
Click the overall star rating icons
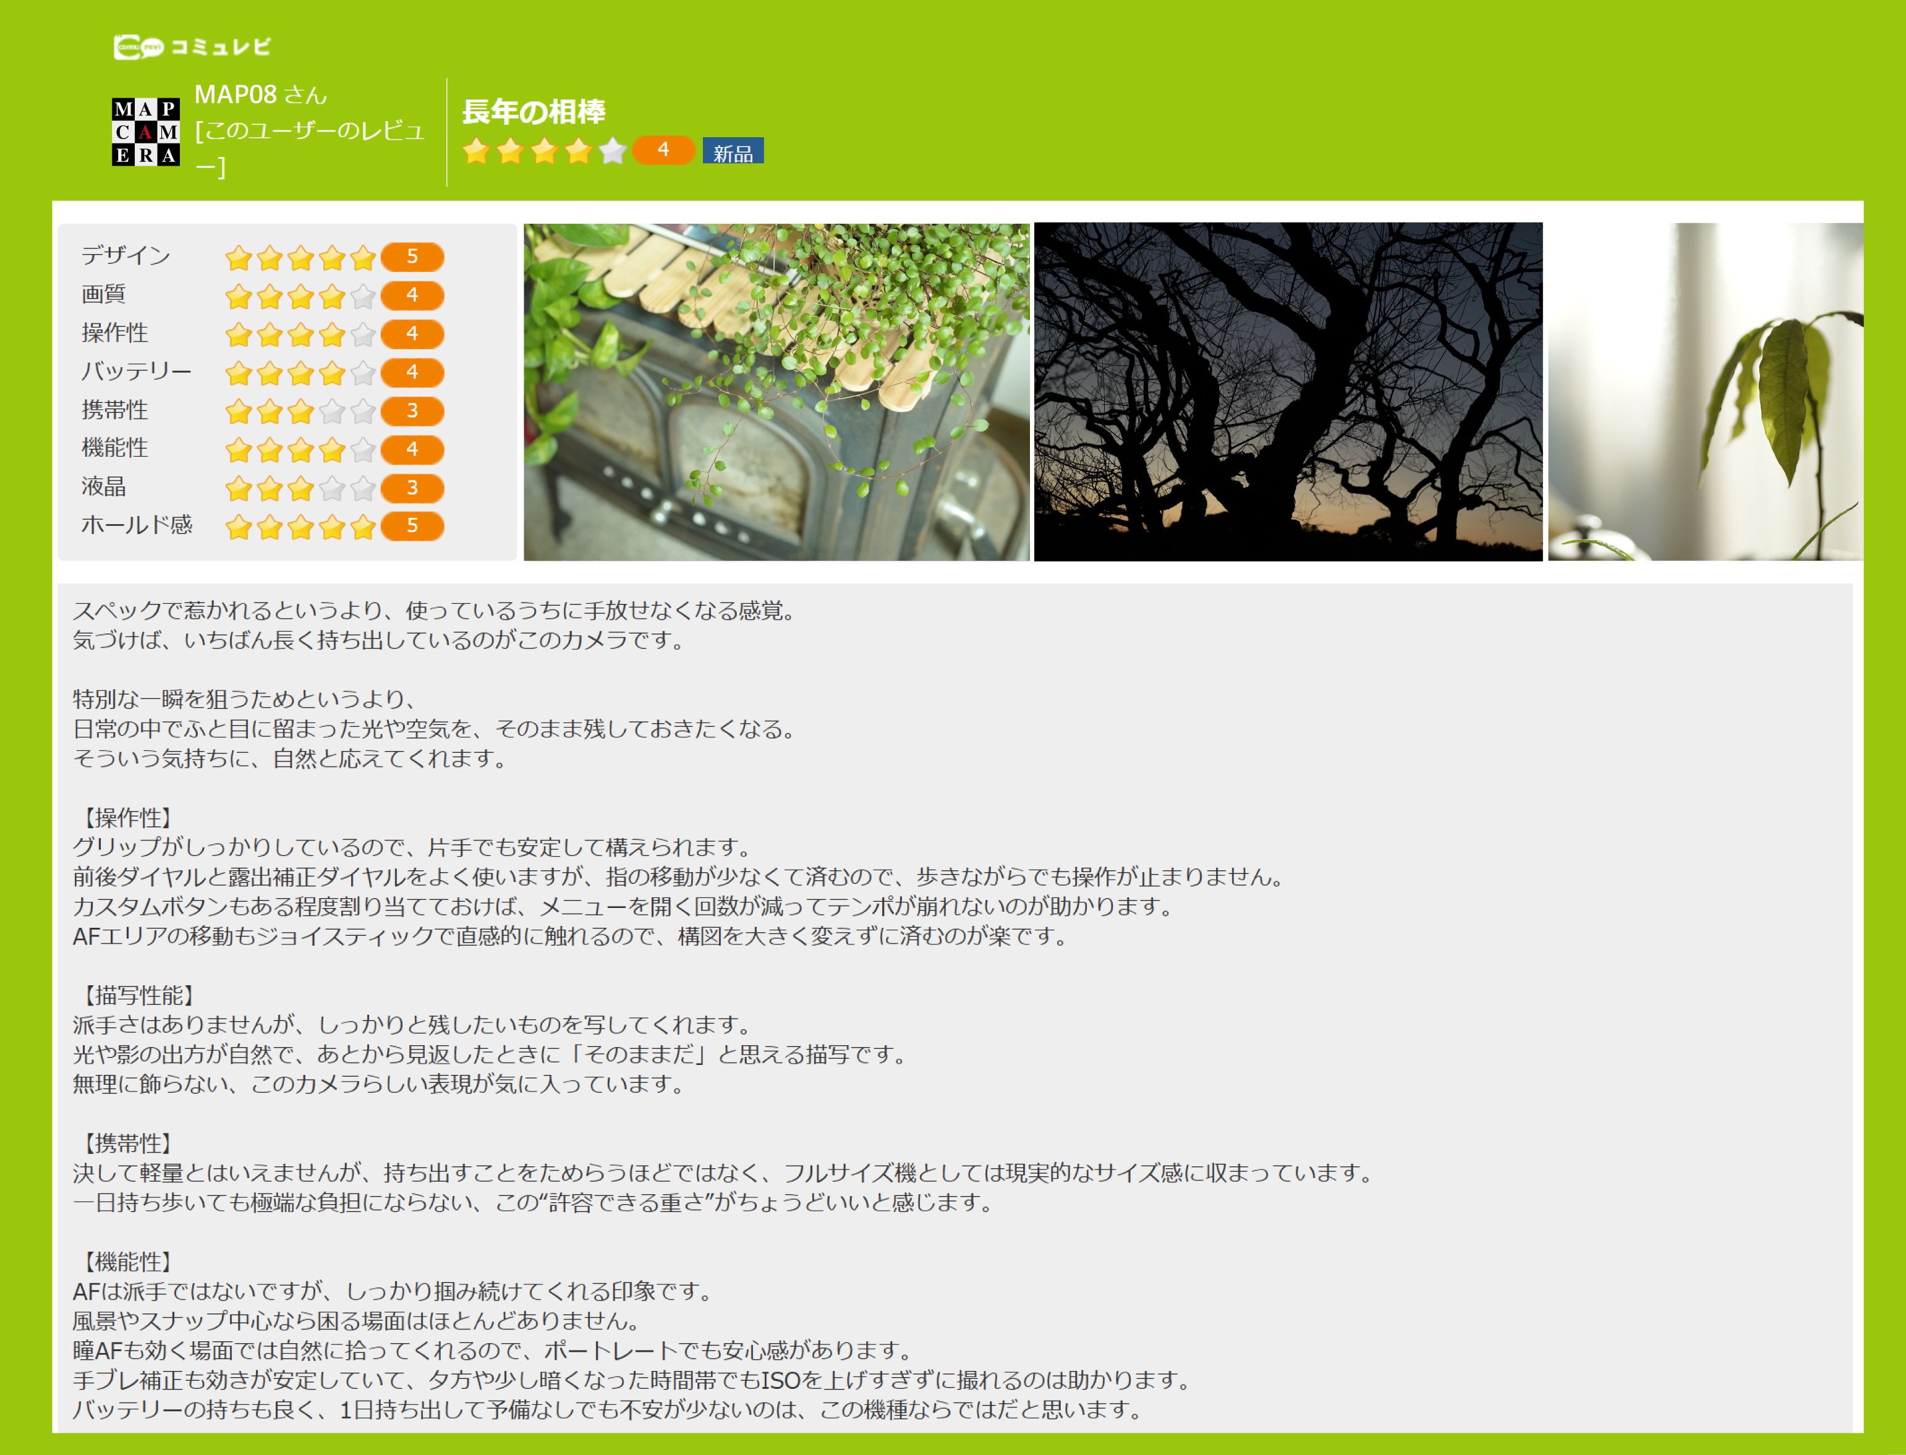544,151
